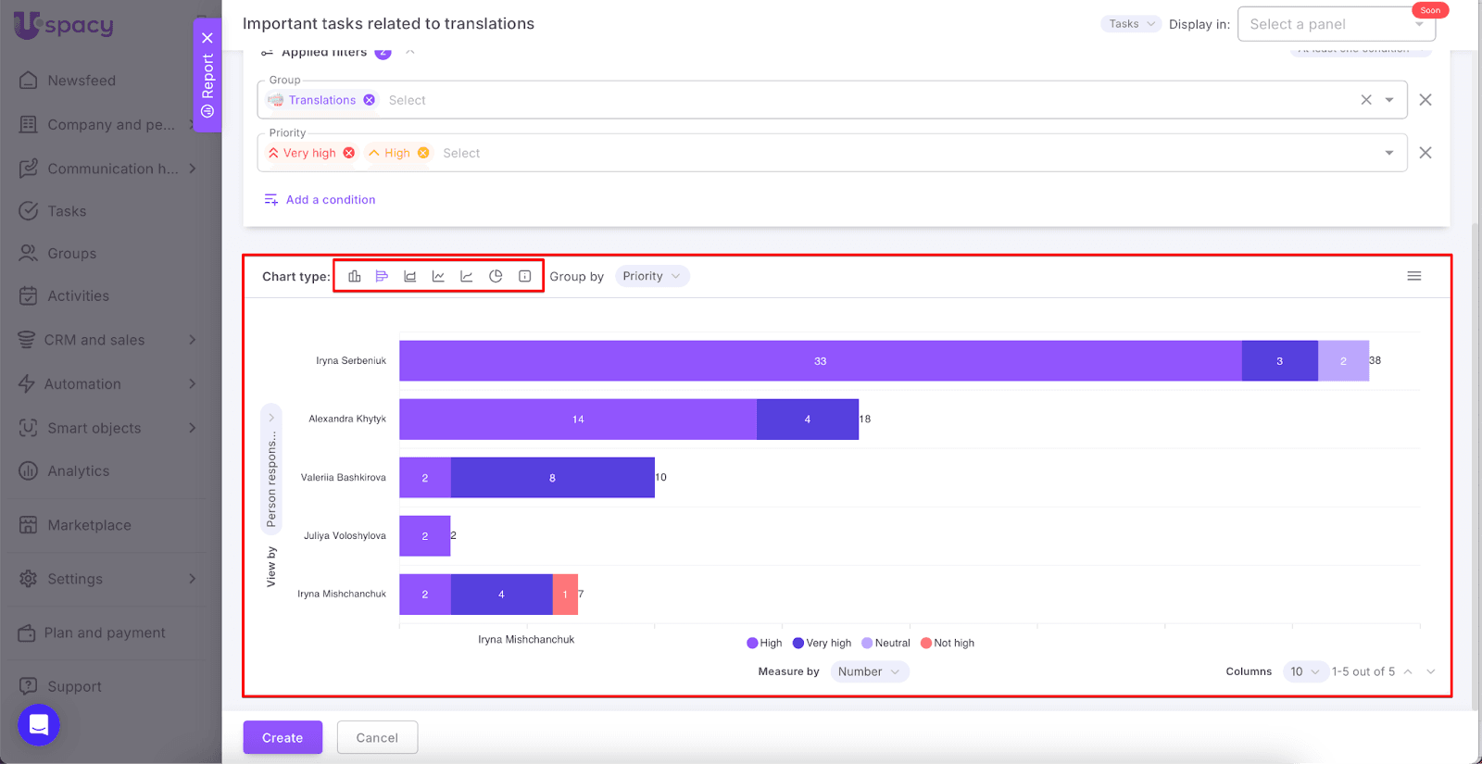Open Analytics in the left sidebar
1482x764 pixels.
coord(79,471)
